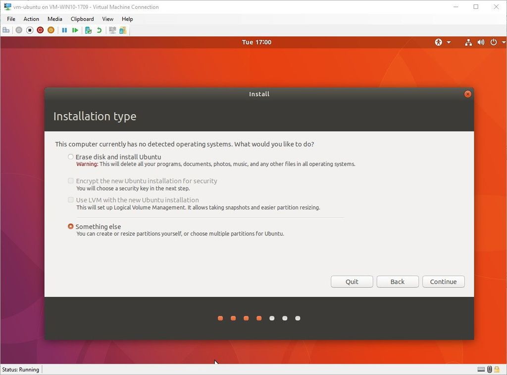Click the clock showing Tue 17:00
Screen dimensions: 507x375
point(256,42)
